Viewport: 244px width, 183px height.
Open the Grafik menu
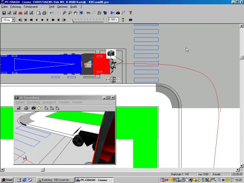[x=73, y=7]
